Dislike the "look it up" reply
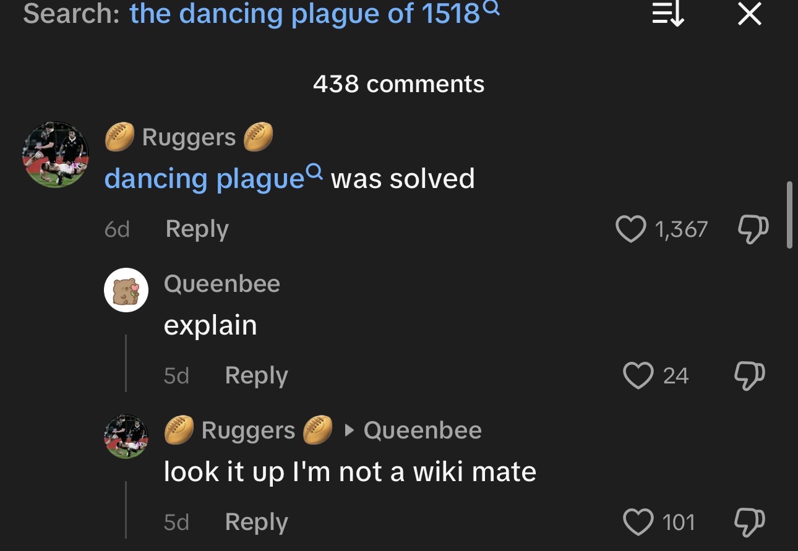The height and width of the screenshot is (551, 798). (x=750, y=522)
